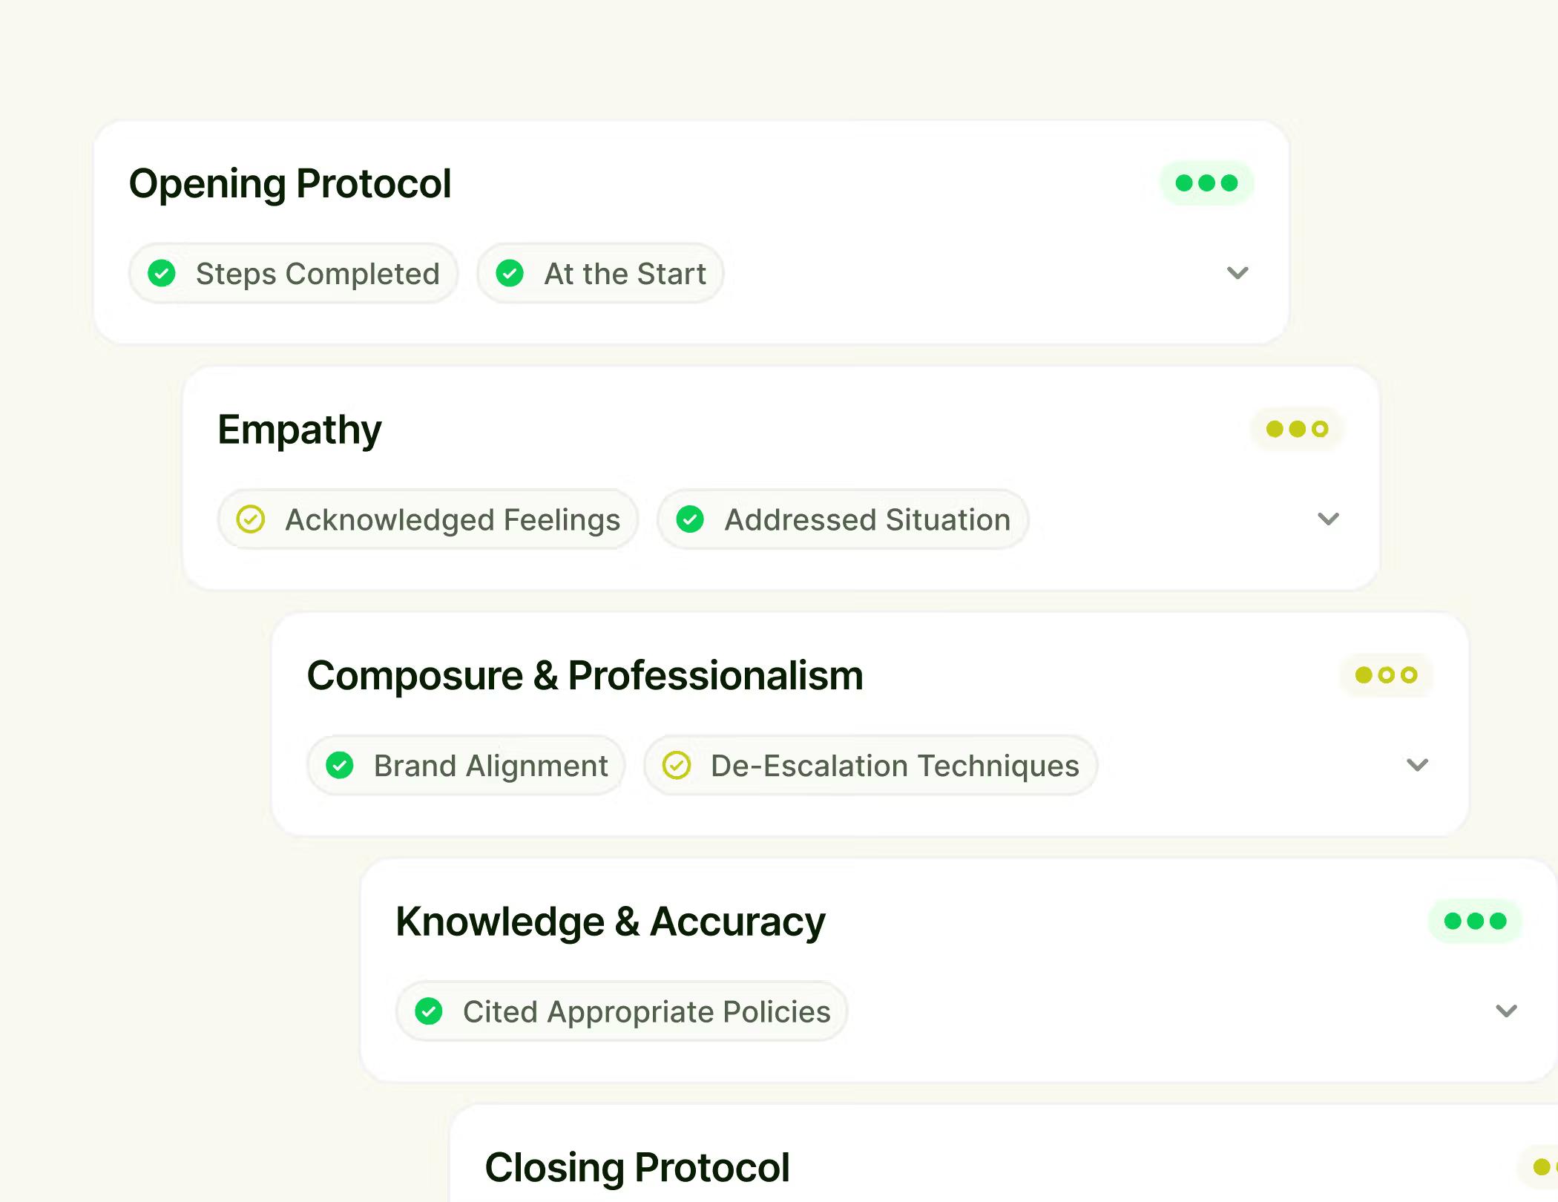Click the yellow check beside De-Escalation Techniques

tap(677, 765)
